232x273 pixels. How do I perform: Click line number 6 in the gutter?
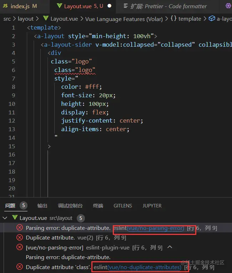point(14,70)
